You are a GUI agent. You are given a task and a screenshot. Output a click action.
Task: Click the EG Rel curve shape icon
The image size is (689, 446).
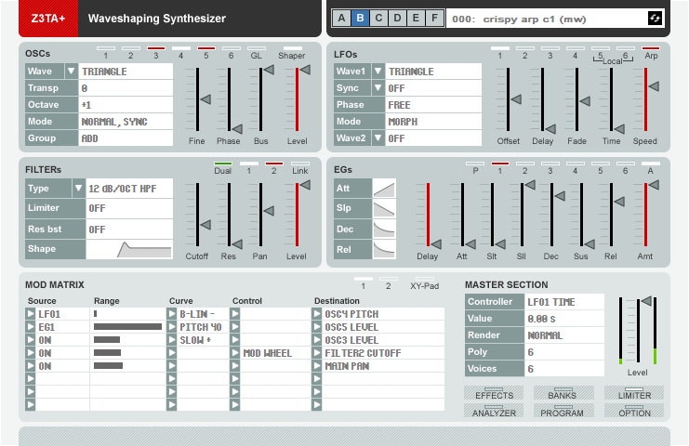click(384, 249)
